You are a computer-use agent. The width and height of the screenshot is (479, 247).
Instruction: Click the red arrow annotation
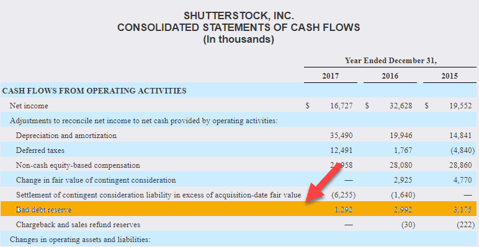(325, 186)
